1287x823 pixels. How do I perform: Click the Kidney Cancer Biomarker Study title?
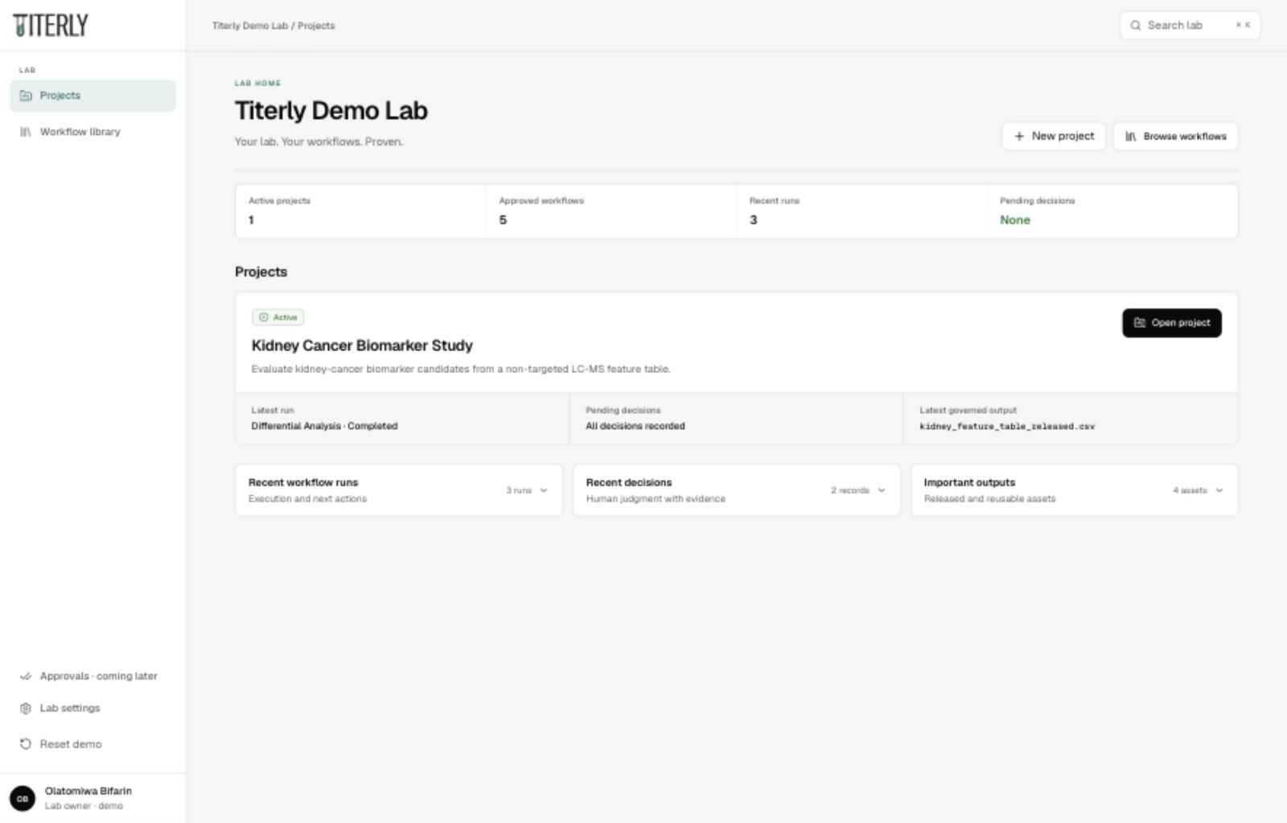coord(362,346)
